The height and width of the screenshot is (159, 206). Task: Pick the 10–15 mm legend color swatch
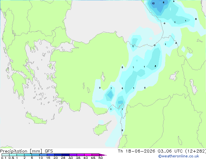pyautogui.click(x=43, y=155)
